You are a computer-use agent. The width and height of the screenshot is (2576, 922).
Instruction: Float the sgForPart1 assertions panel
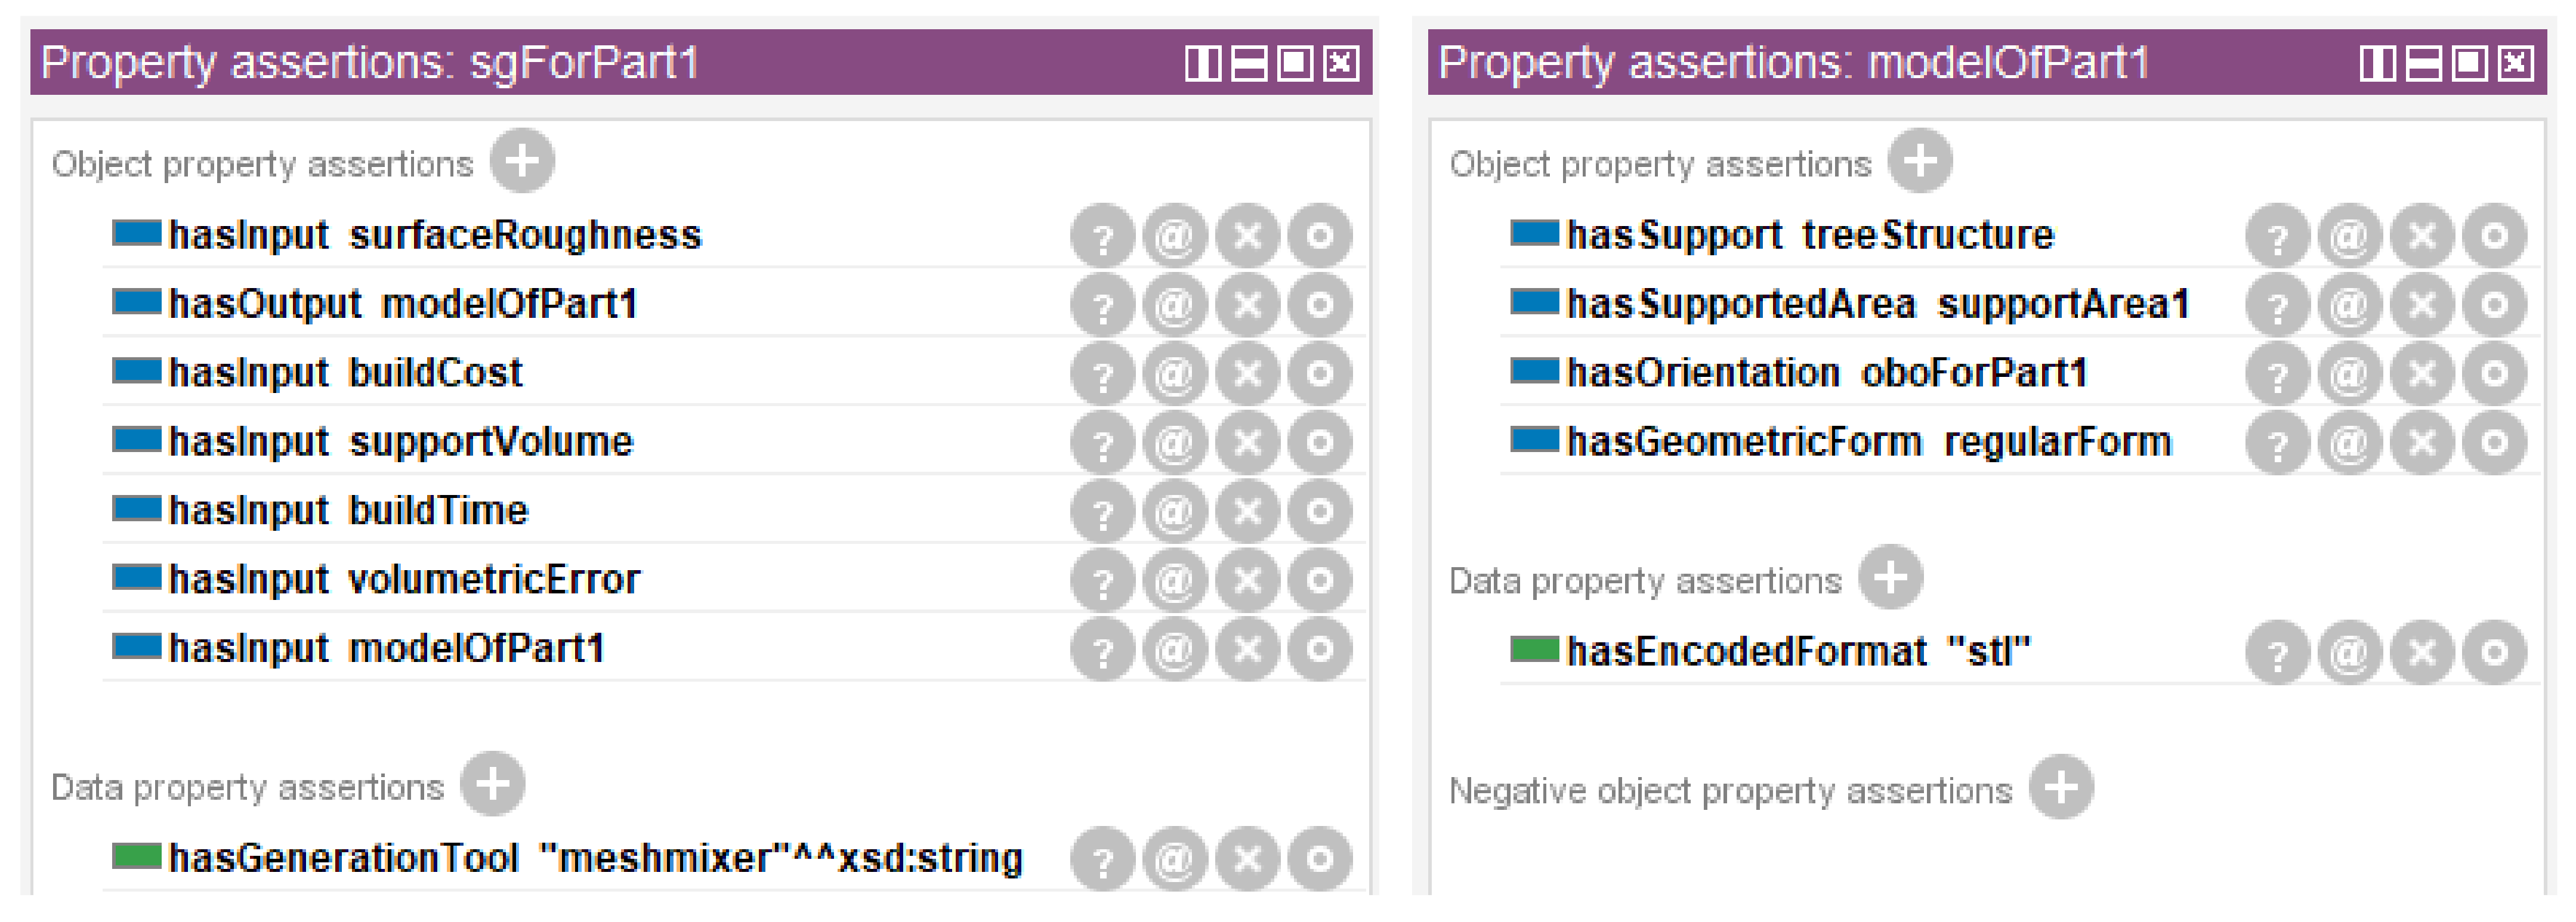[x=1294, y=64]
